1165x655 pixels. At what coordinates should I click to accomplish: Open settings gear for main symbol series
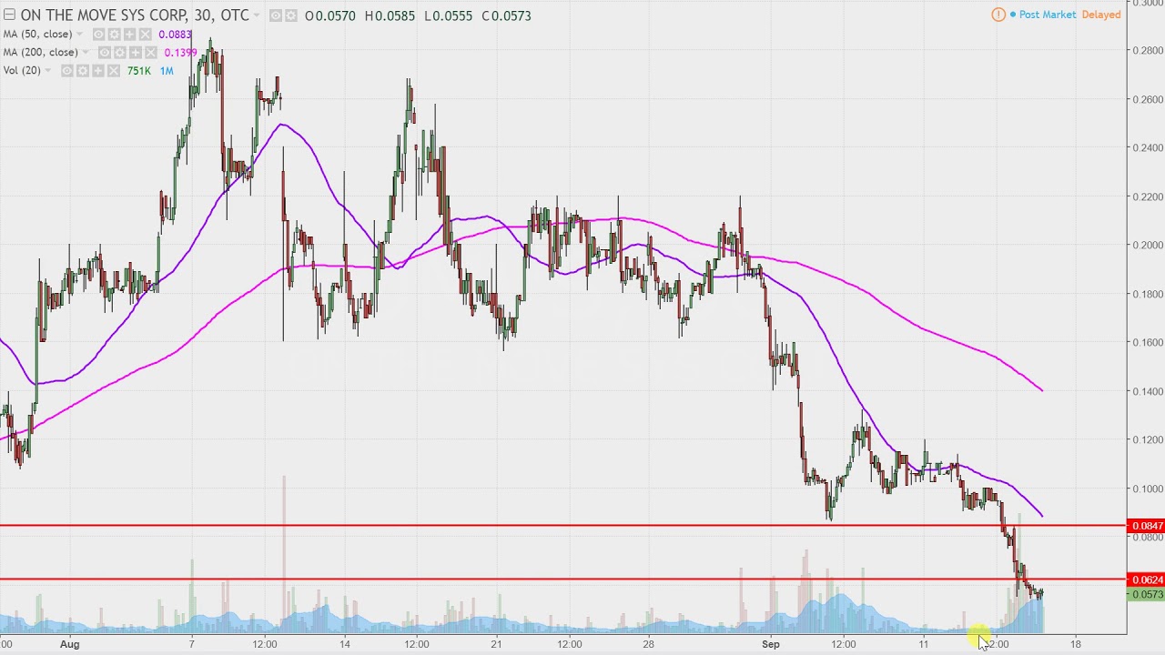click(290, 15)
